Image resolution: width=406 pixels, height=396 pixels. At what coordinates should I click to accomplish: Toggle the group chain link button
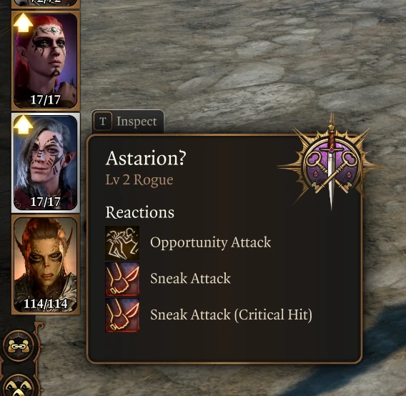pyautogui.click(x=18, y=346)
